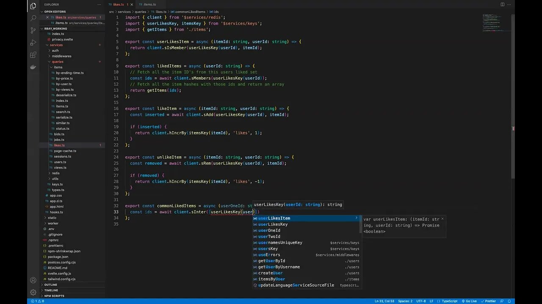Click the split editor right icon
The width and height of the screenshot is (542, 304).
503,5
